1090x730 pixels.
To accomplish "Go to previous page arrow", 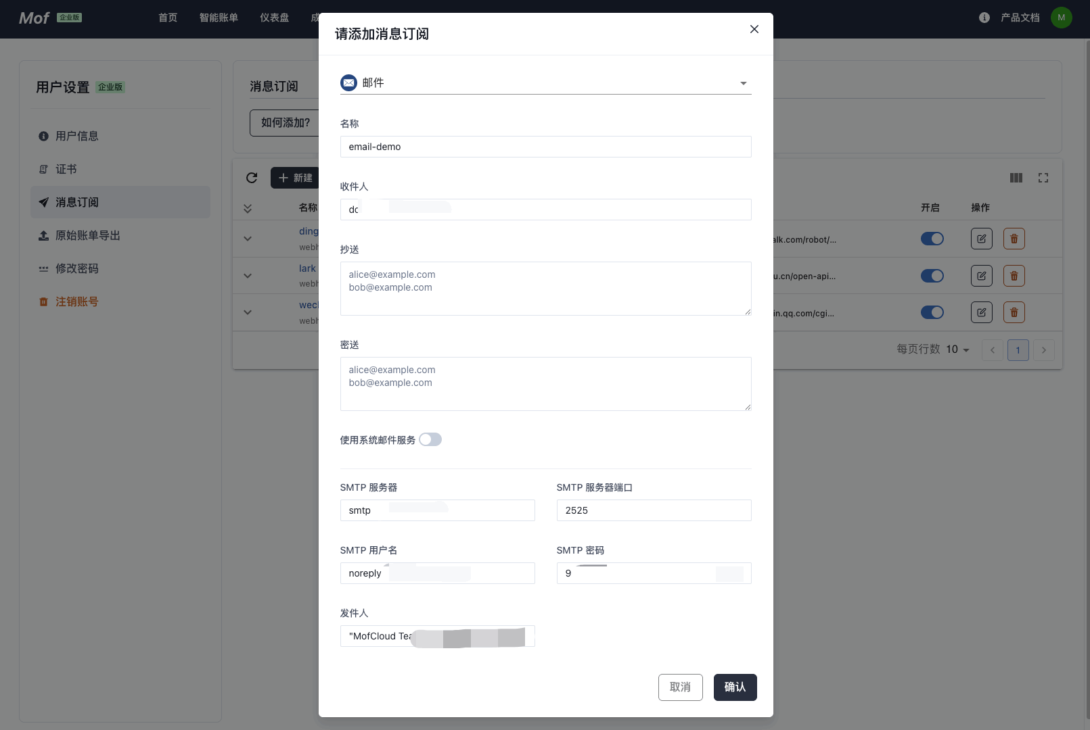I will click(993, 350).
